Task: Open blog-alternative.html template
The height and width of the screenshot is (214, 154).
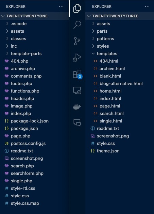Action: tap(120, 84)
